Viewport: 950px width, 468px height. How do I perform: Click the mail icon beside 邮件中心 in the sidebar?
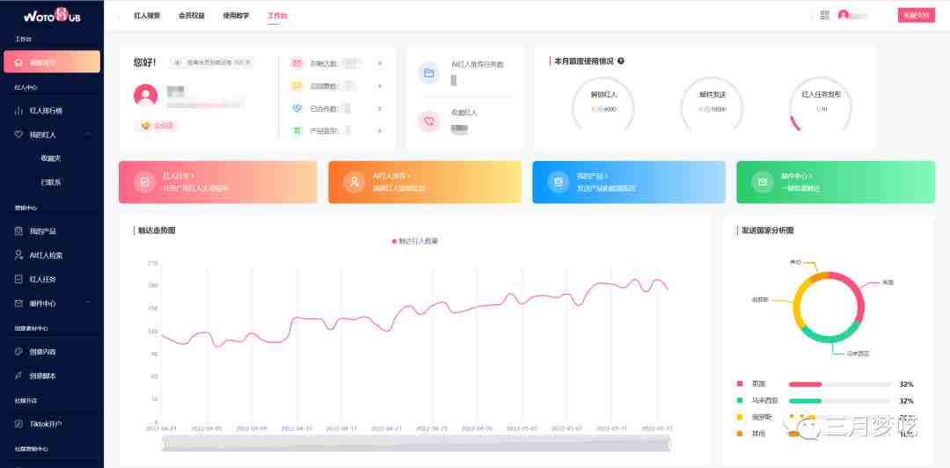18,303
